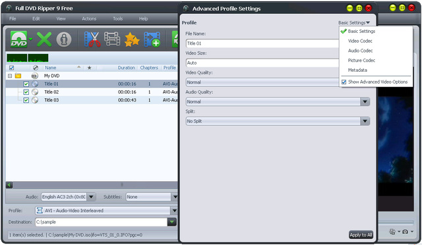
Task: Click the disc icon beside Title 01
Action: pyautogui.click(x=35, y=84)
